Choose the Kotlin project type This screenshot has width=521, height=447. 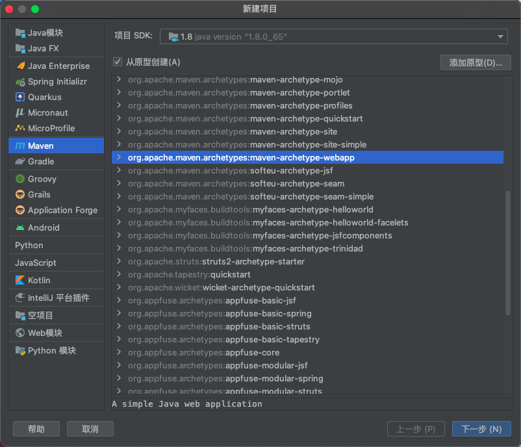point(56,280)
